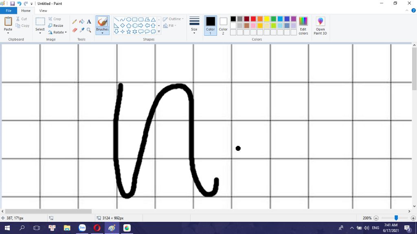Click the Brushes tool icon
The image size is (417, 234).
(102, 22)
